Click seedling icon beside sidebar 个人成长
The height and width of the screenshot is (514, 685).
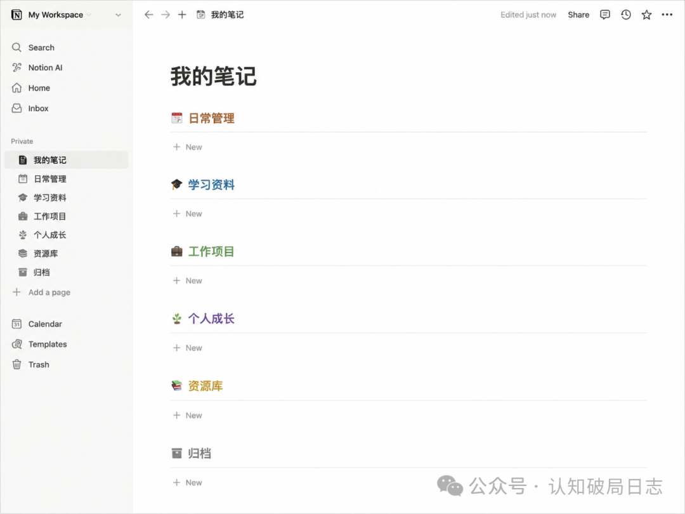click(23, 235)
